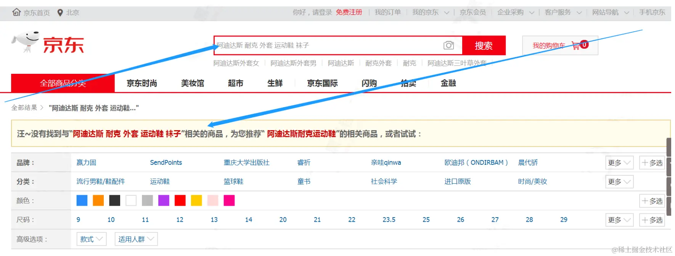Select brand 亲哇qinwa

386,162
